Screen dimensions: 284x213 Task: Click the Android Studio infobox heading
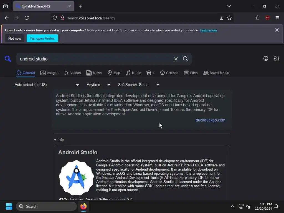[78, 152]
